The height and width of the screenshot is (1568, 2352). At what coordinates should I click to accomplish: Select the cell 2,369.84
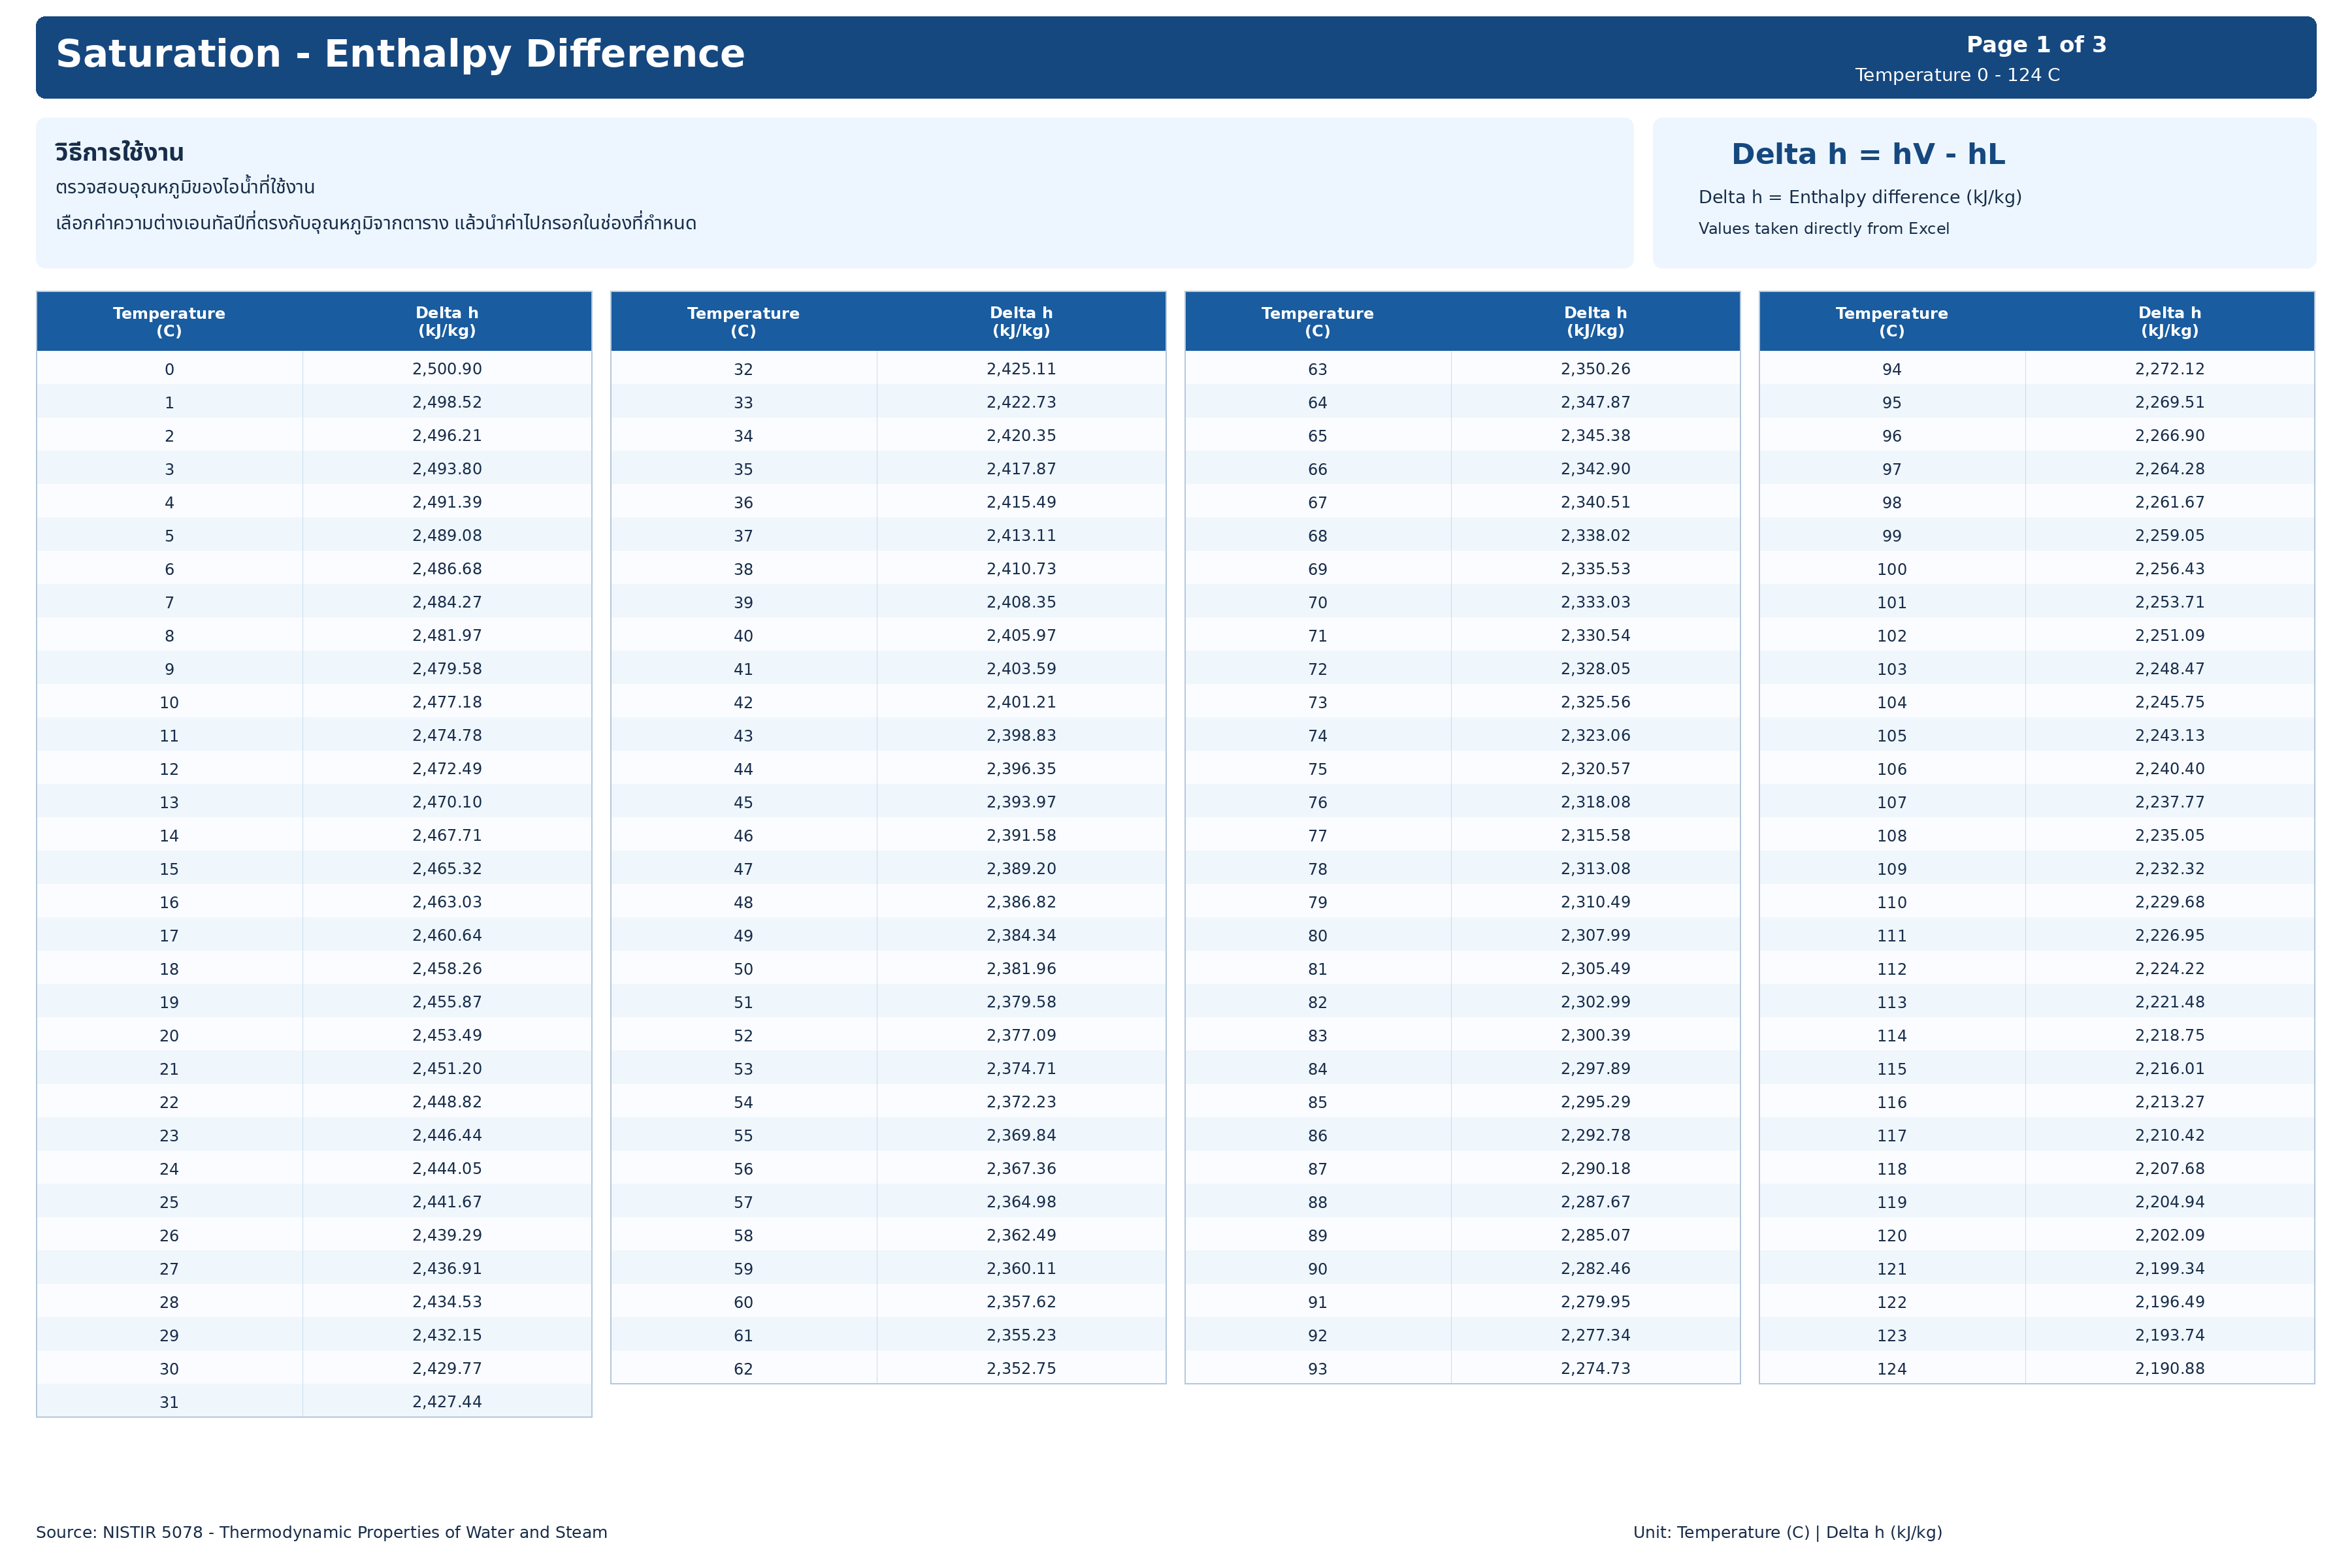tap(1021, 1135)
